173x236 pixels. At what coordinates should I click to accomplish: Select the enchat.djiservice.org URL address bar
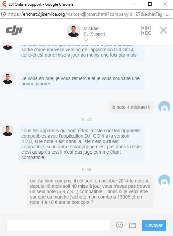click(89, 14)
